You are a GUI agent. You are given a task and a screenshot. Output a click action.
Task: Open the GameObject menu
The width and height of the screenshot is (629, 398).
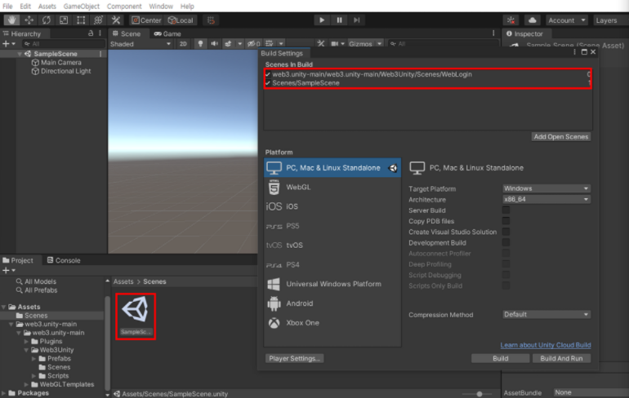click(x=82, y=6)
